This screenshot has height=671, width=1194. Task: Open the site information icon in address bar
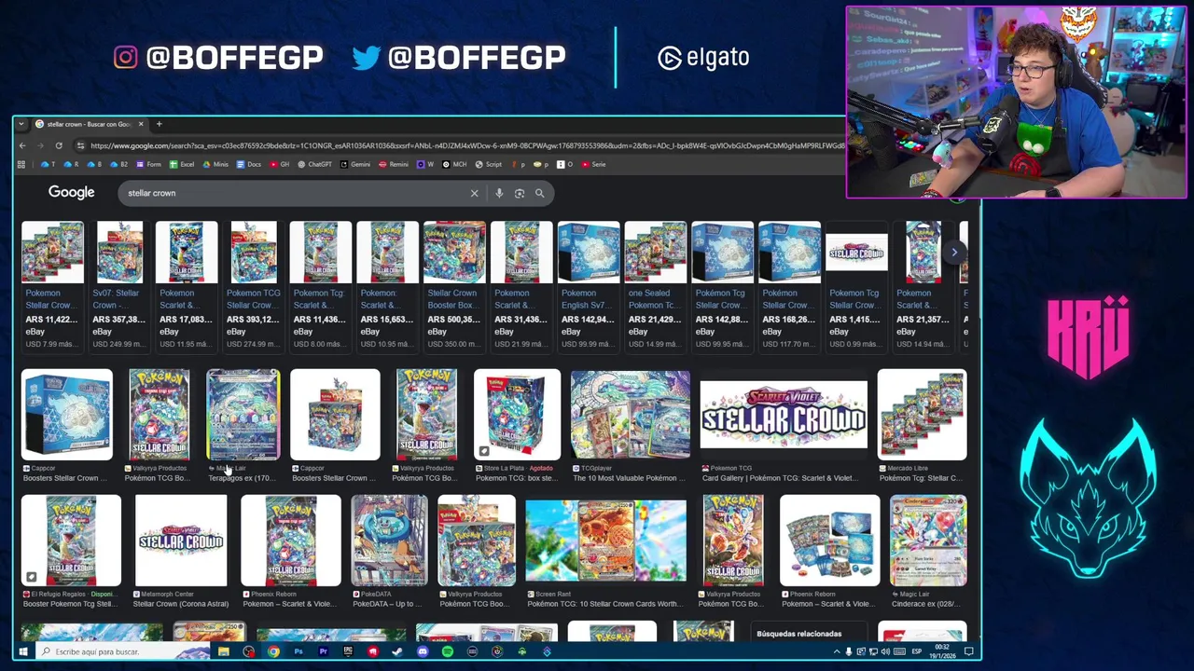[x=80, y=145]
